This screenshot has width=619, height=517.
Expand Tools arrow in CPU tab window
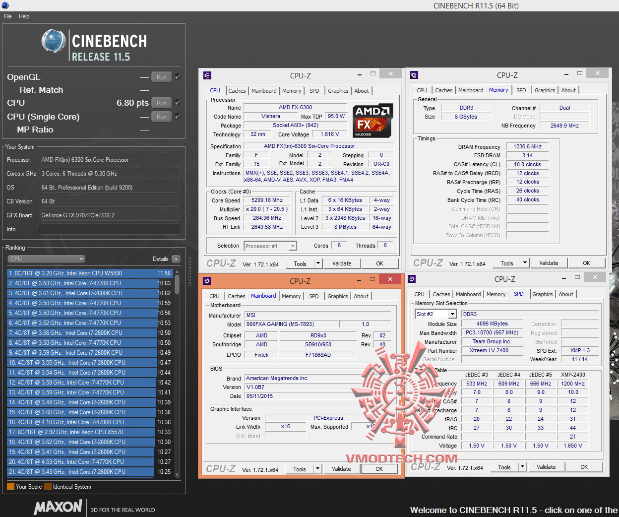pos(318,263)
